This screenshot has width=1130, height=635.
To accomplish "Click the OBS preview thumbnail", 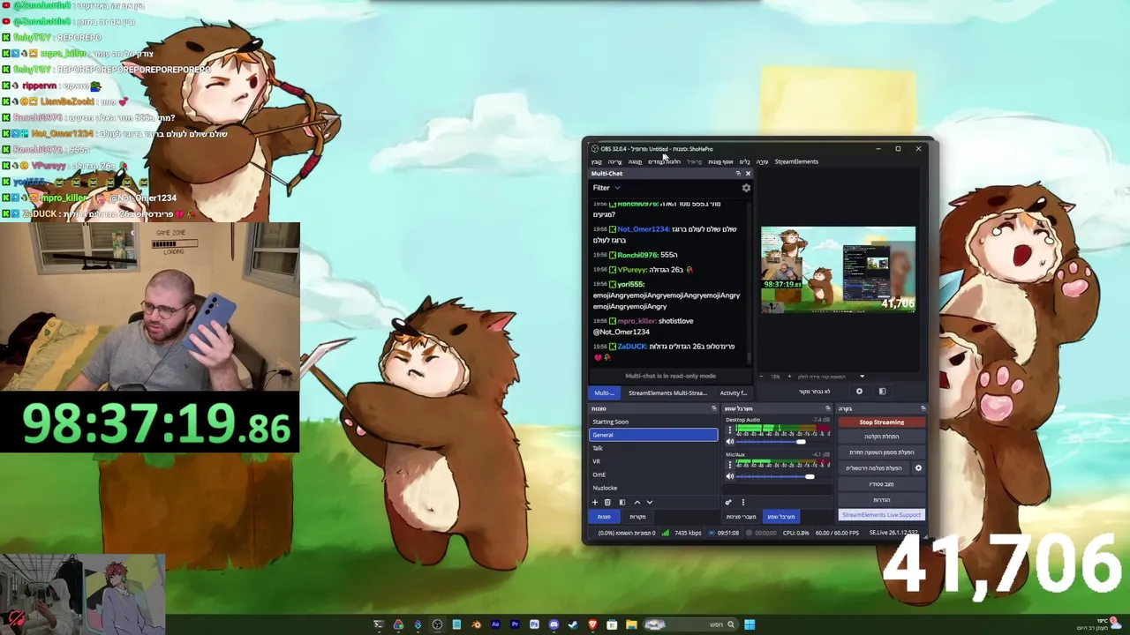I will coord(838,270).
